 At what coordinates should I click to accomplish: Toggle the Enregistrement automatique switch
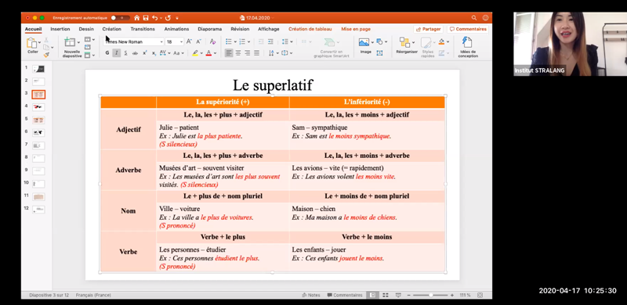click(x=120, y=18)
